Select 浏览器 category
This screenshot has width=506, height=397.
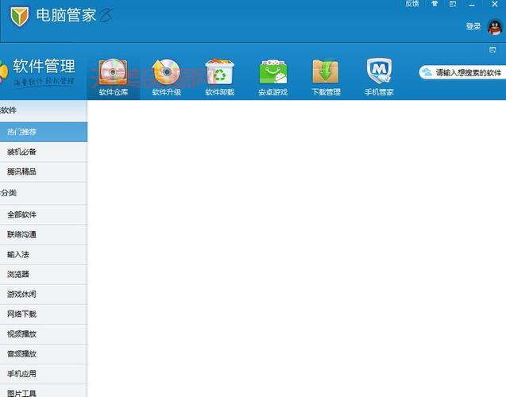pos(44,275)
